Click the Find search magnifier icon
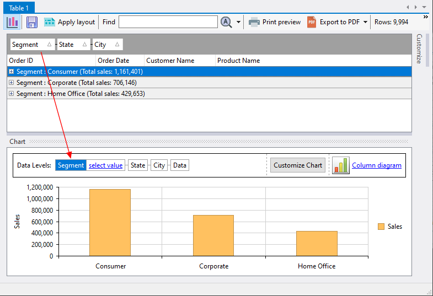The width and height of the screenshot is (433, 296). point(226,22)
